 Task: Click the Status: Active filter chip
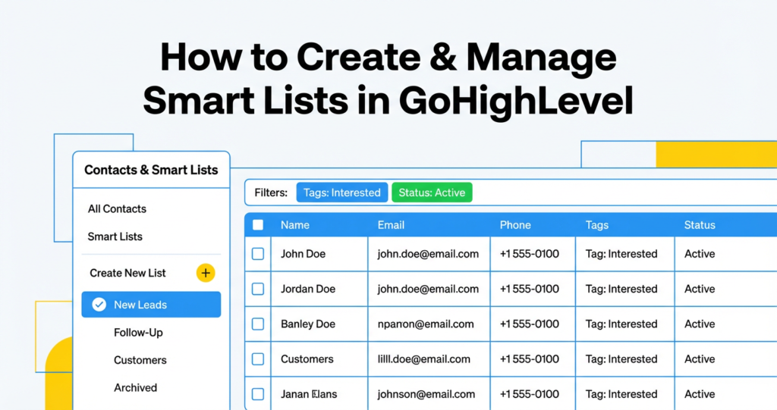coord(432,192)
